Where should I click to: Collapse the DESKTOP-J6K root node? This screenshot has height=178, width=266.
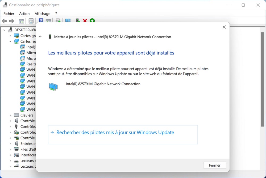pos(5,30)
